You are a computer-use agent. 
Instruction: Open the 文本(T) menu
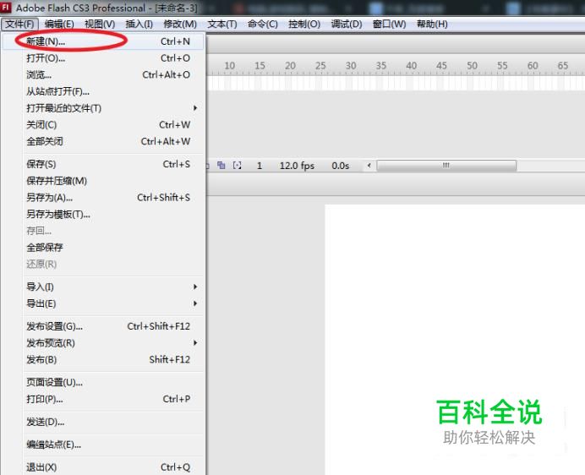point(222,25)
